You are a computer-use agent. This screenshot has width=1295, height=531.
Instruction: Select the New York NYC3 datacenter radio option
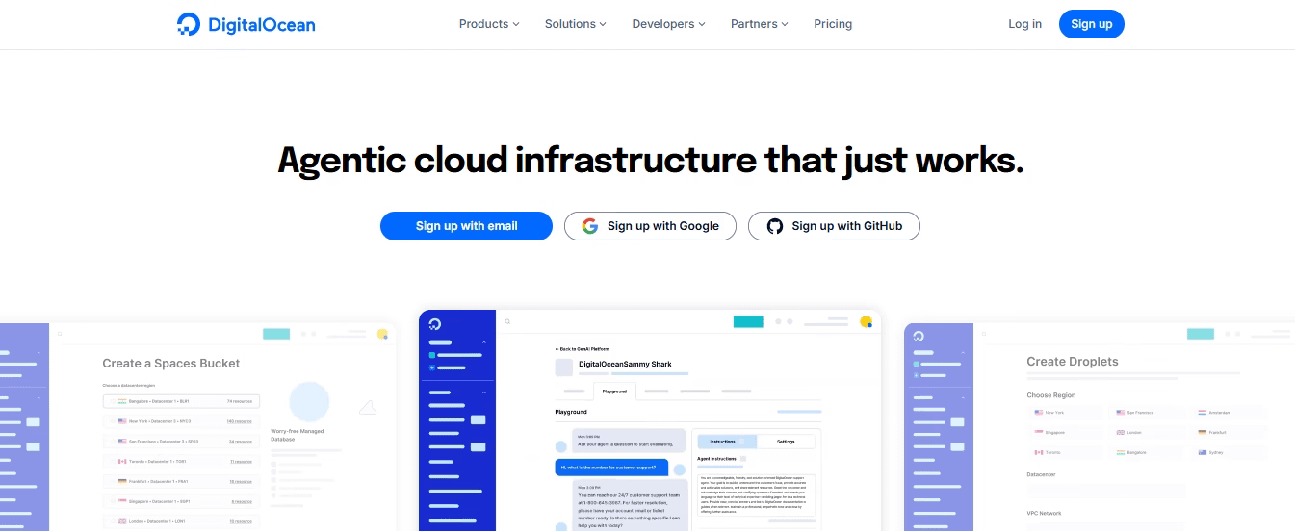179,420
